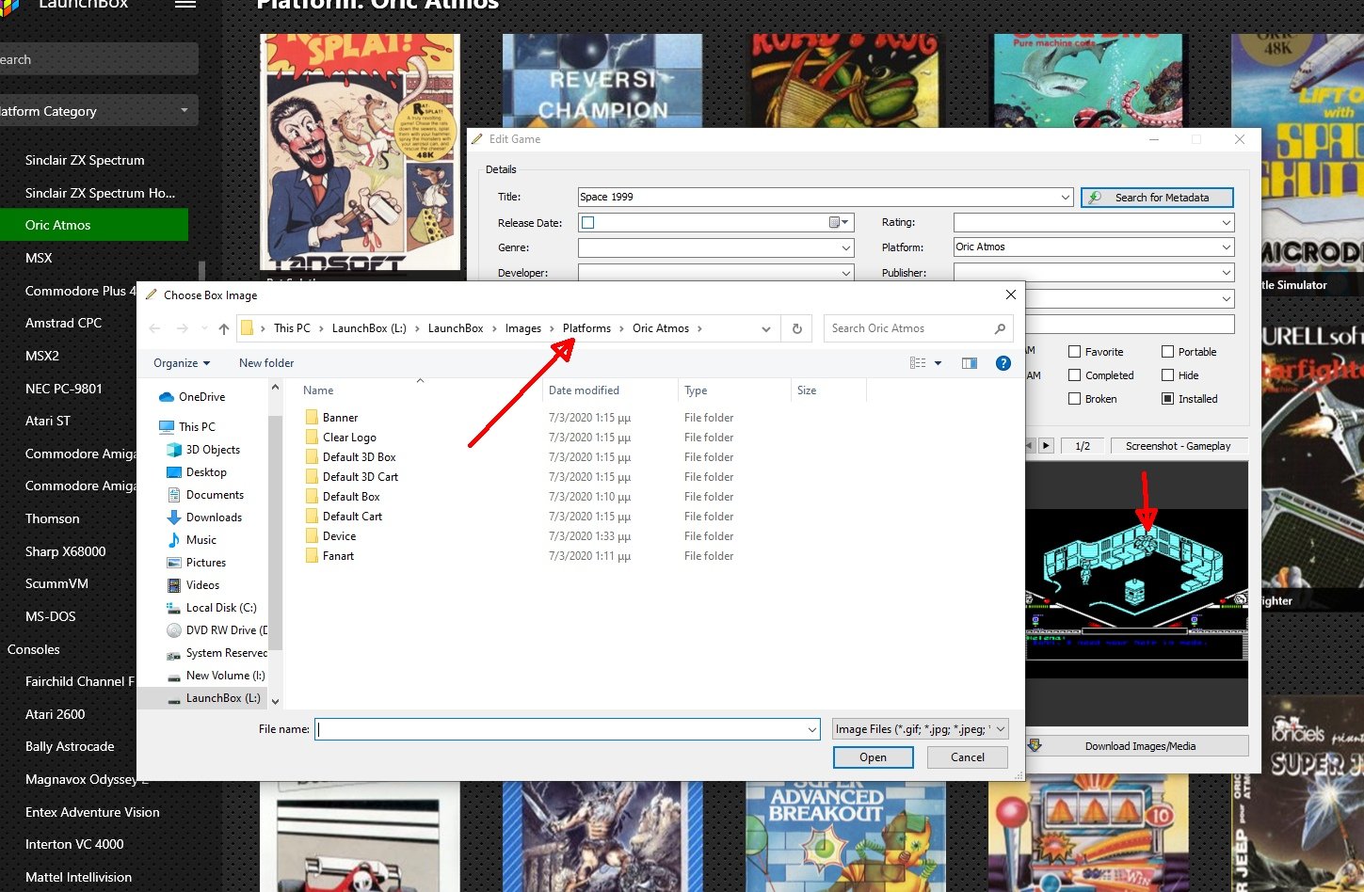Click the Search for Metadata button
1364x892 pixels.
[x=1157, y=198]
